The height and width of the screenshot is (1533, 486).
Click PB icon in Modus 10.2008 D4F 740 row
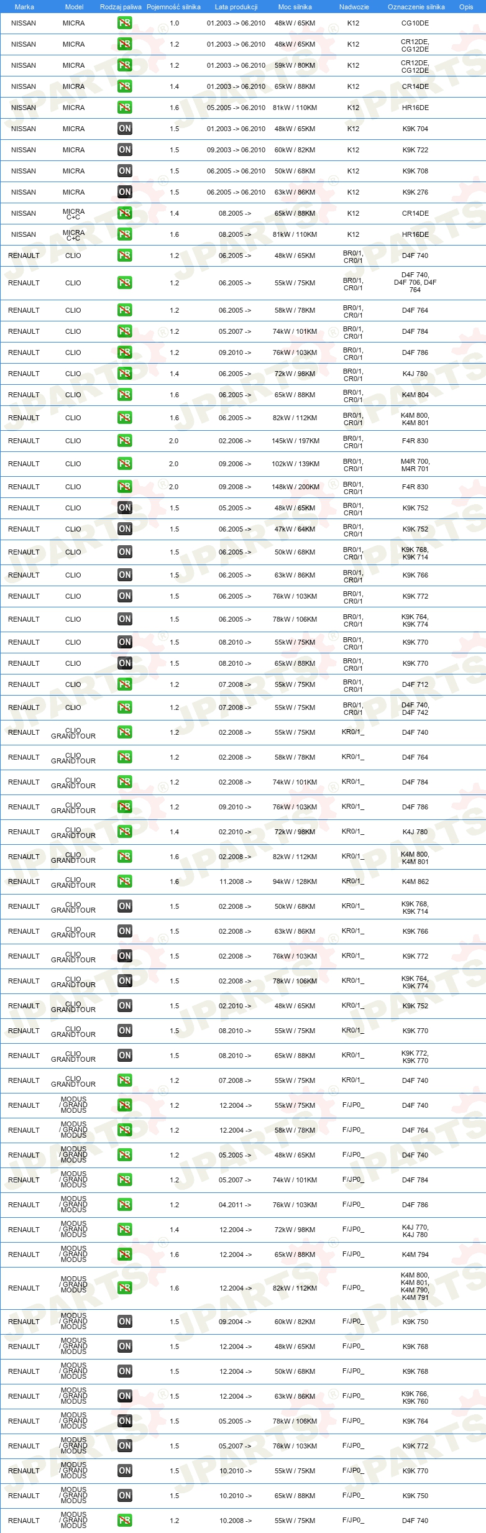click(124, 1521)
